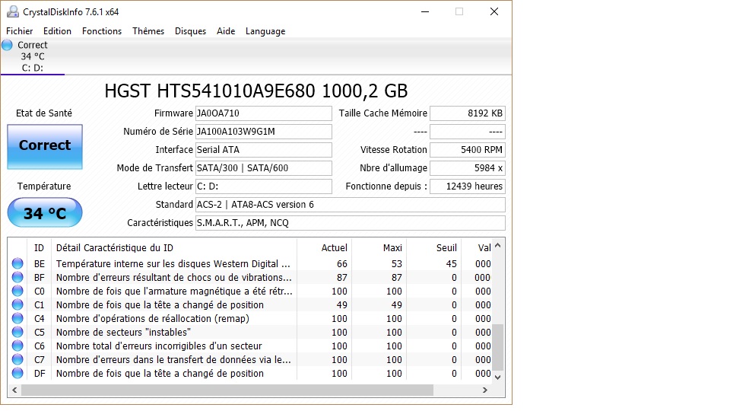Click the horizontal scrollbar thumb
730x411 pixels.
[x=227, y=390]
